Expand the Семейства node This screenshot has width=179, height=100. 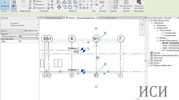coord(149,61)
